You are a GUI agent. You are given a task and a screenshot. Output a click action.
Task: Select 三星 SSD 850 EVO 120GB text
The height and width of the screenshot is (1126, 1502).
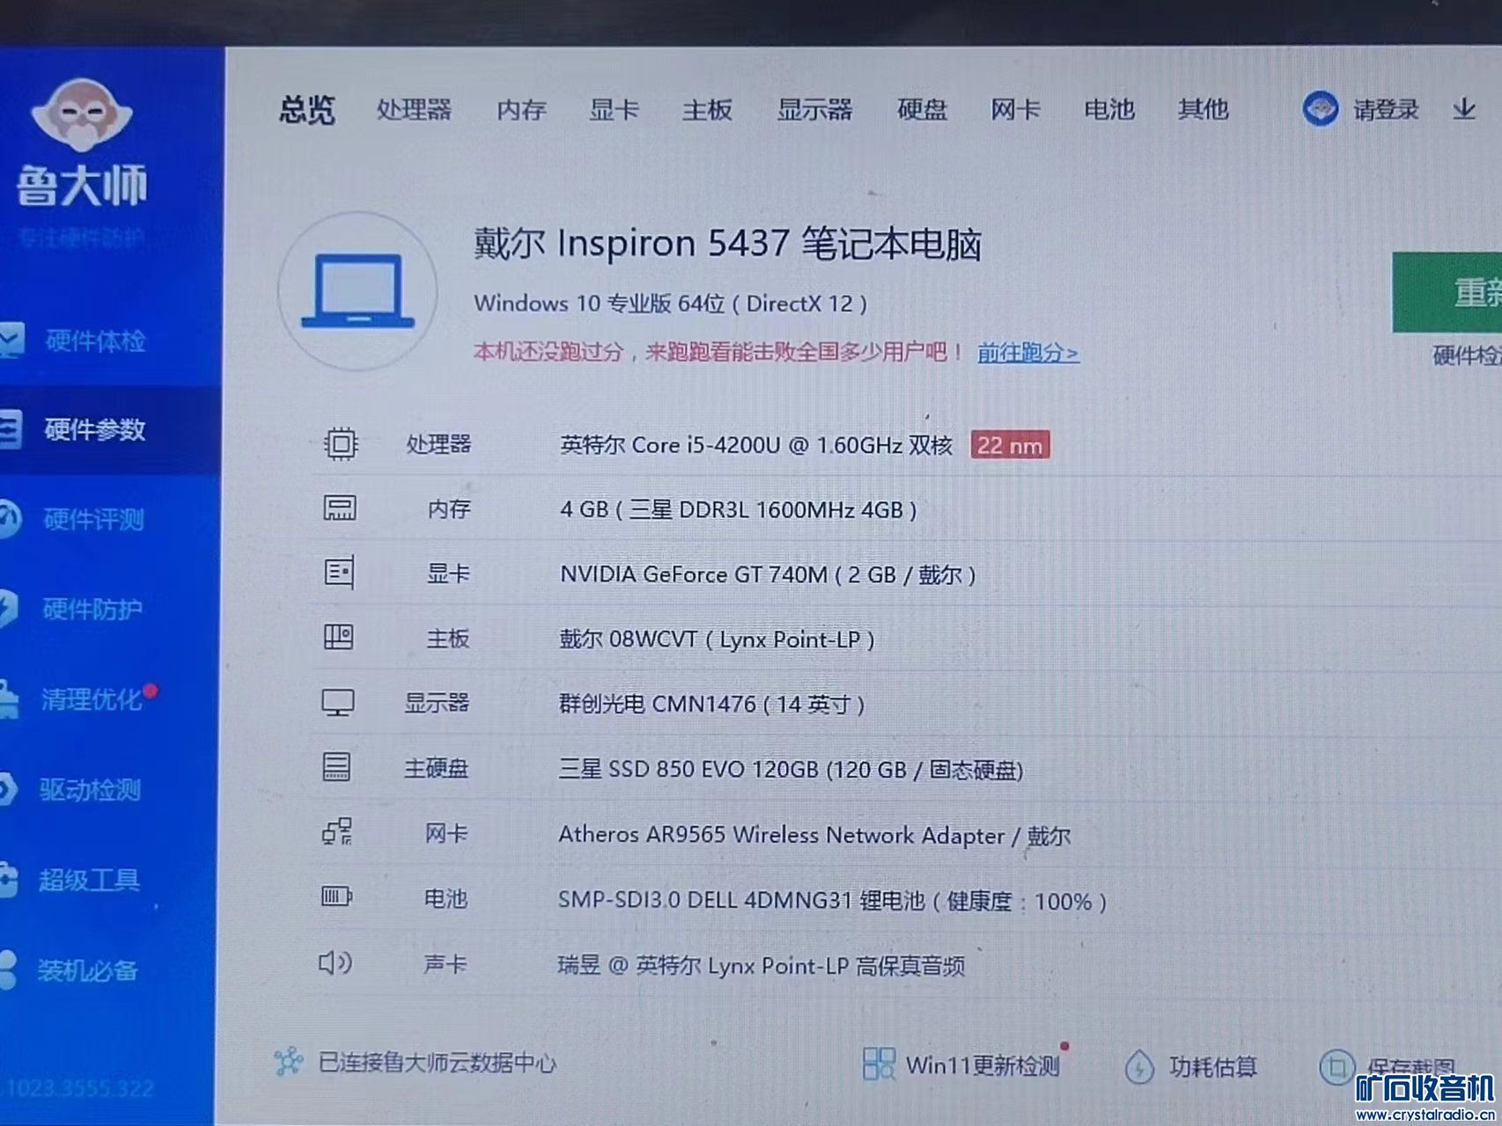point(791,770)
